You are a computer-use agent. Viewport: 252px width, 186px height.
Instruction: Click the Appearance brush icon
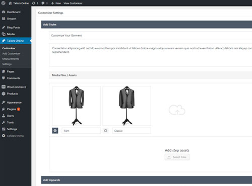pos(4,103)
